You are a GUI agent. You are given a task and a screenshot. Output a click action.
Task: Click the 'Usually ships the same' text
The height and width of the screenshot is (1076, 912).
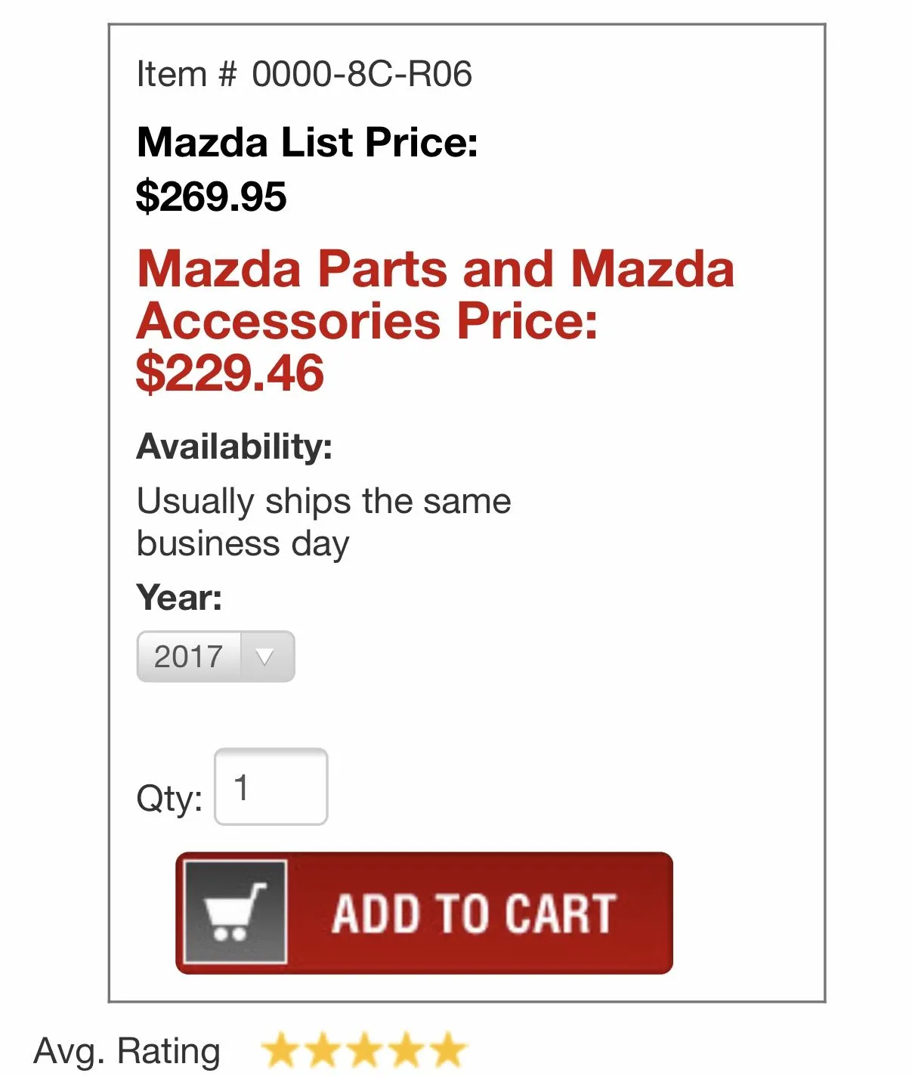[323, 501]
